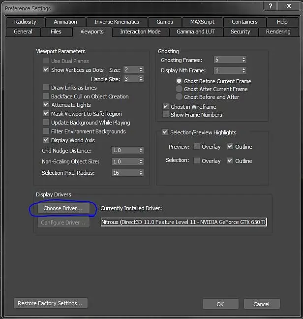Switch to the Radiosity tab
The image size is (303, 319).
point(25,22)
